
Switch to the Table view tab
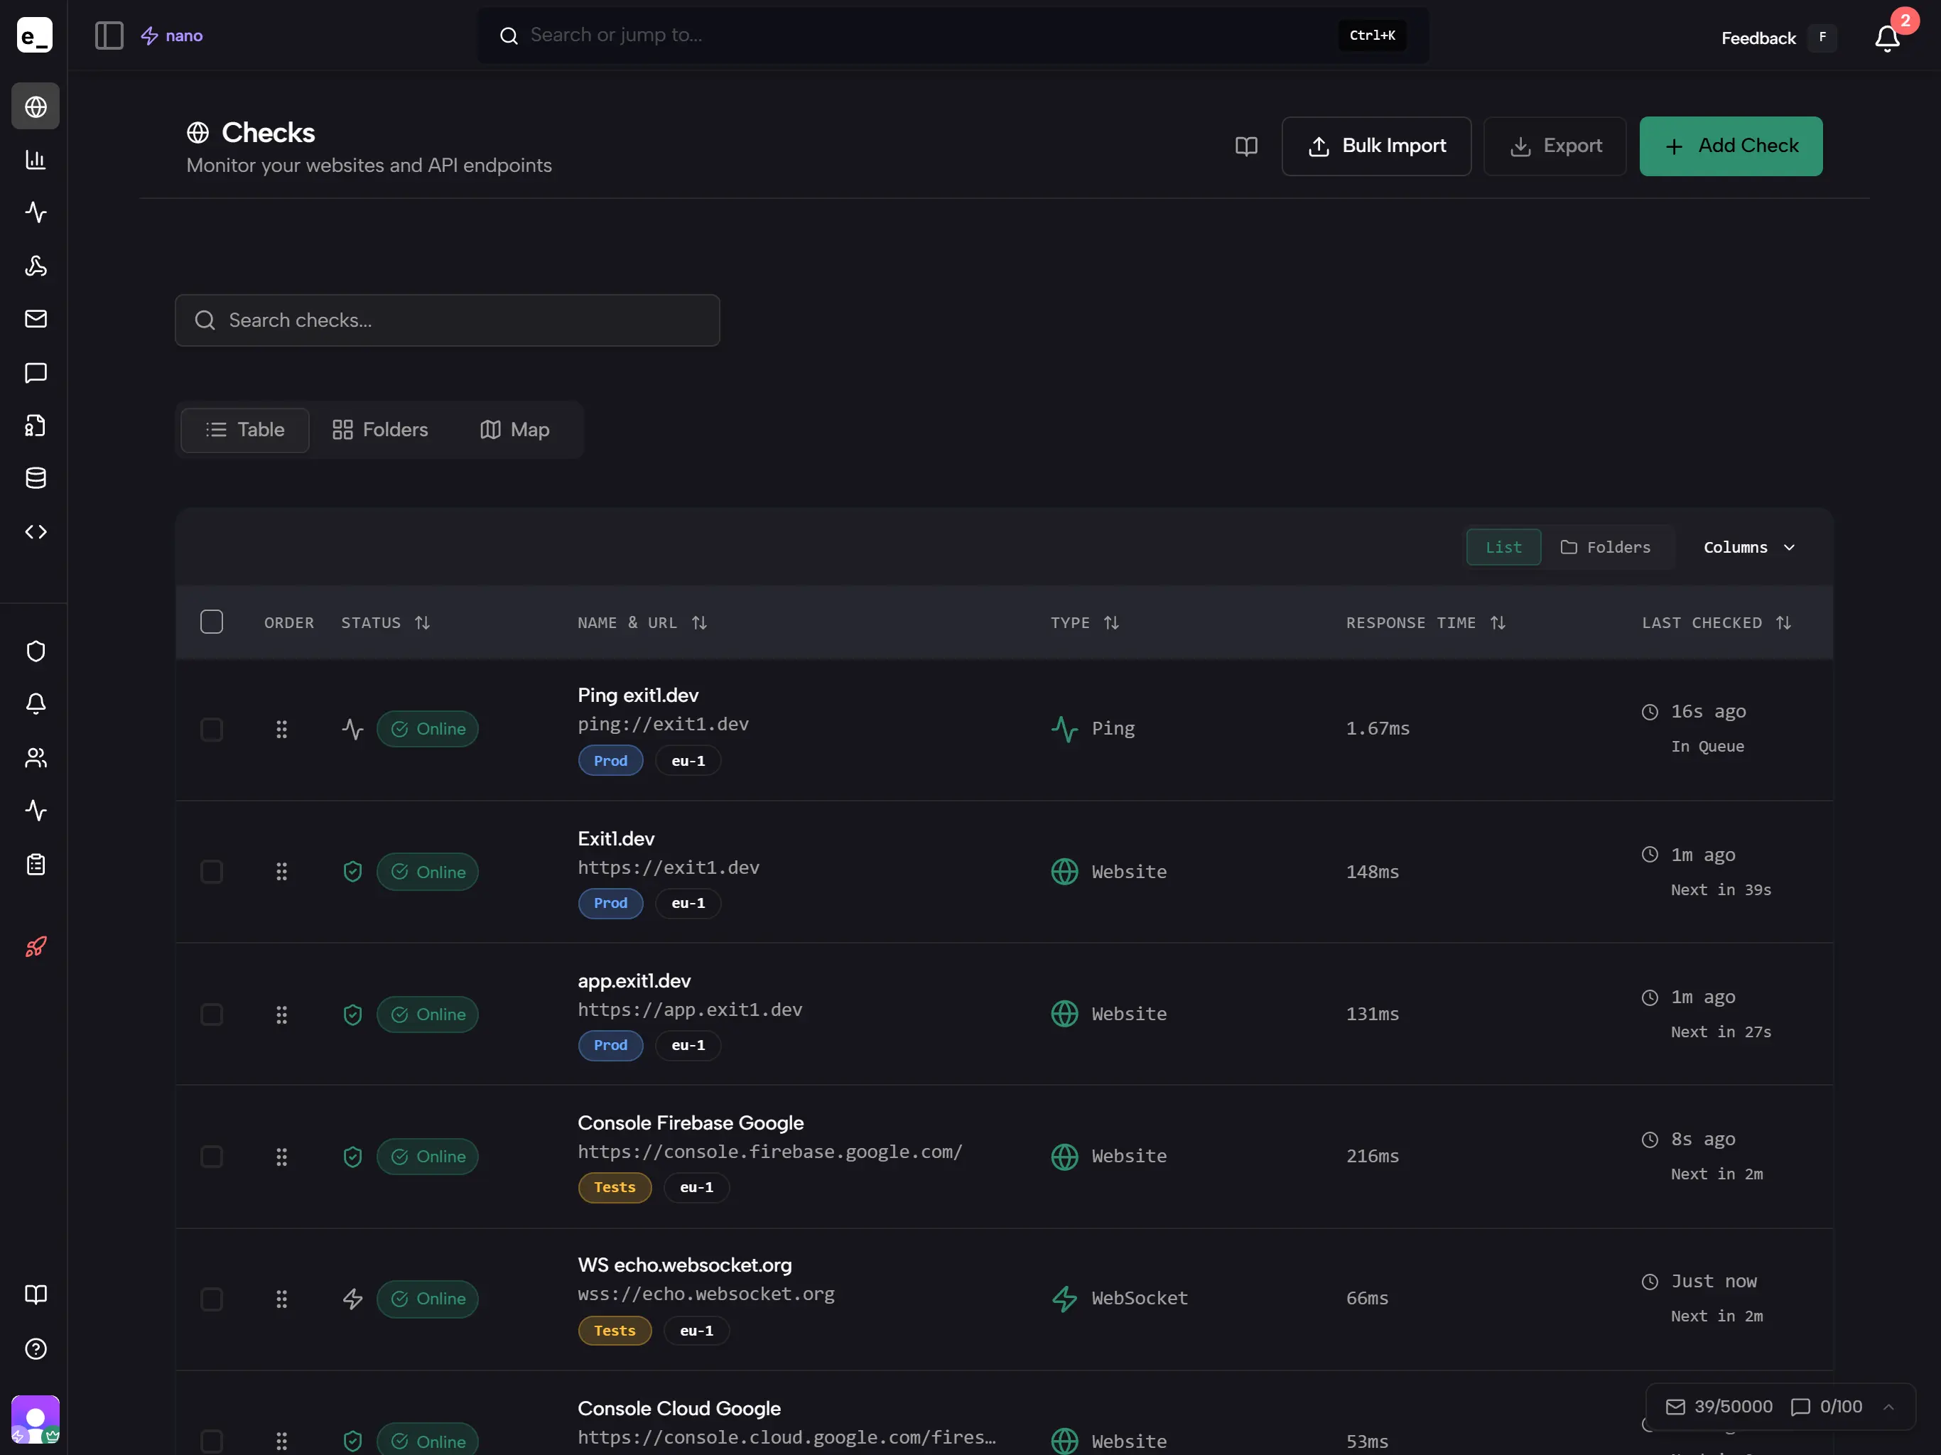click(245, 430)
